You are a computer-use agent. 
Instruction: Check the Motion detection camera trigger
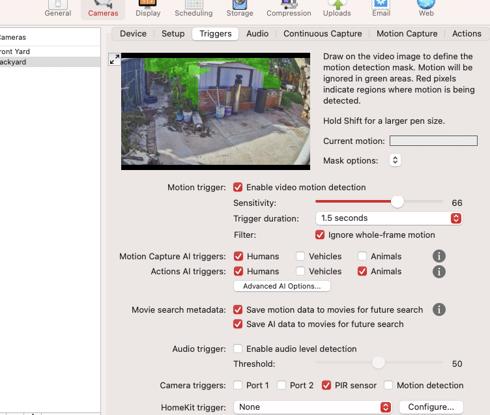388,385
